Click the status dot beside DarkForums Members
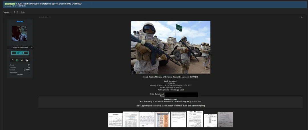The width and height of the screenshot is (308, 130). pyautogui.click(x=32, y=47)
